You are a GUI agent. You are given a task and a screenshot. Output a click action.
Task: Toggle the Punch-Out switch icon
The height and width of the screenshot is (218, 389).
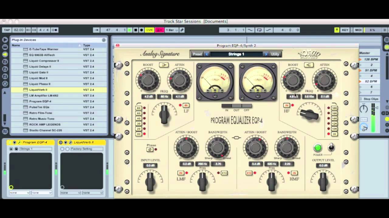[268, 30]
